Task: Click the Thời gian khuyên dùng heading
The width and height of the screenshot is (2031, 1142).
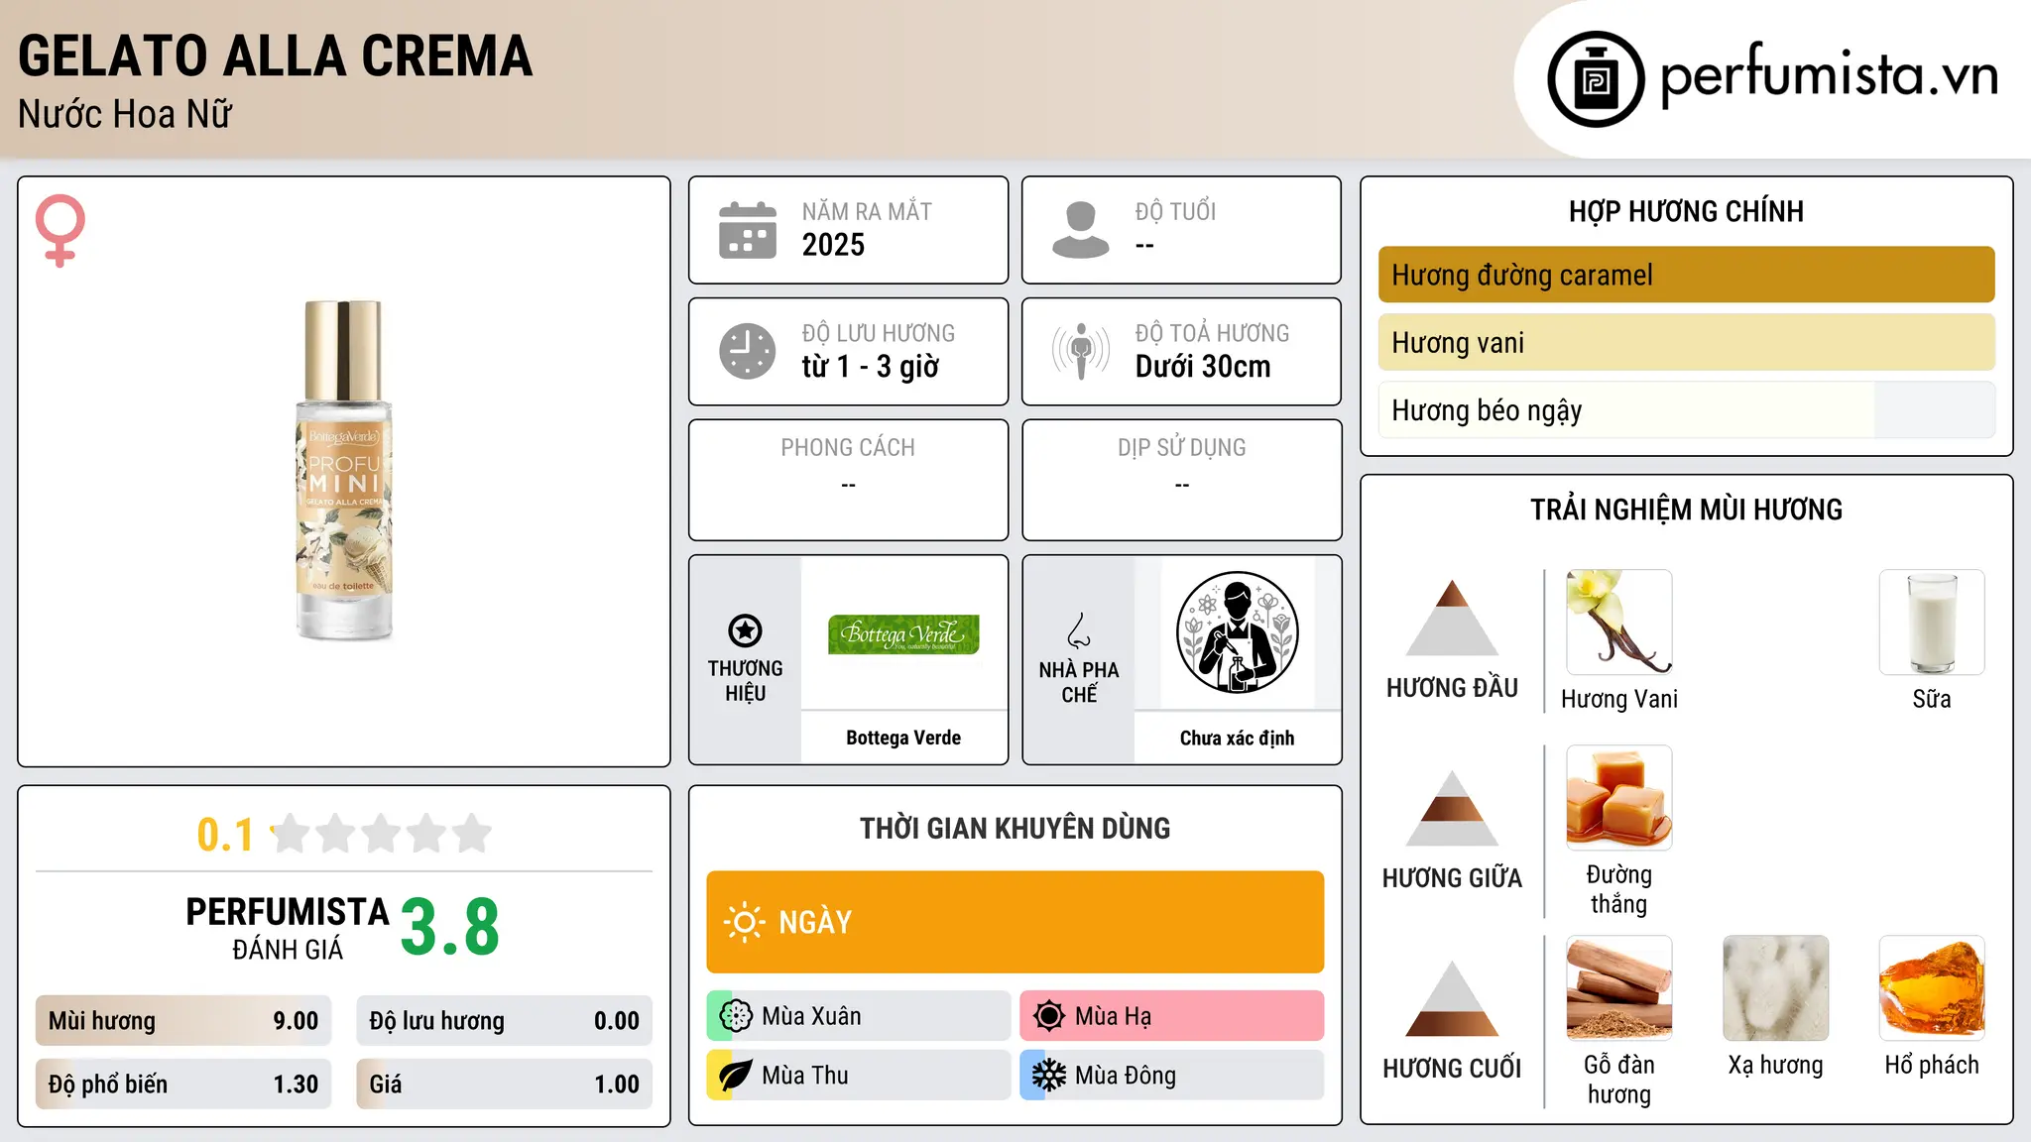Action: point(1015,828)
